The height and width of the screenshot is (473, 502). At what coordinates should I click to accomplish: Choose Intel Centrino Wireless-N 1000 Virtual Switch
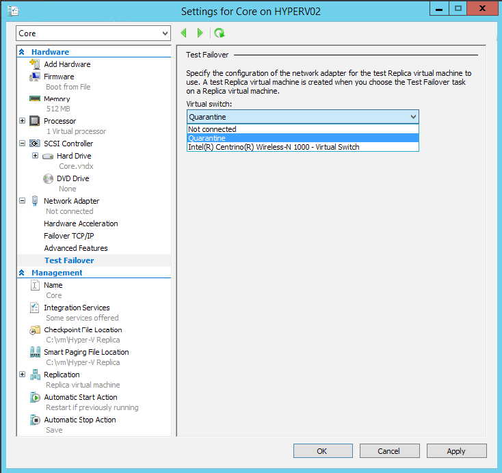302,147
